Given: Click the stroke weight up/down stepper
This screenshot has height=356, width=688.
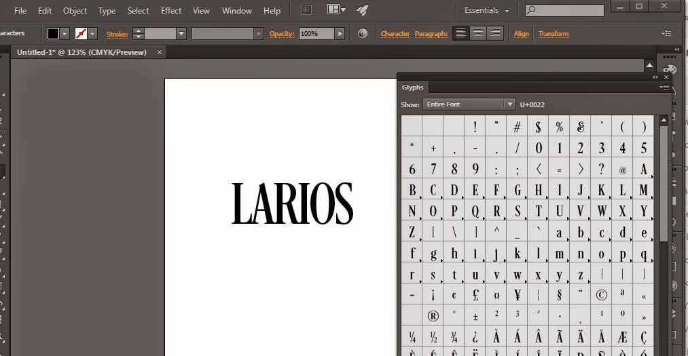Looking at the screenshot, I should point(139,33).
